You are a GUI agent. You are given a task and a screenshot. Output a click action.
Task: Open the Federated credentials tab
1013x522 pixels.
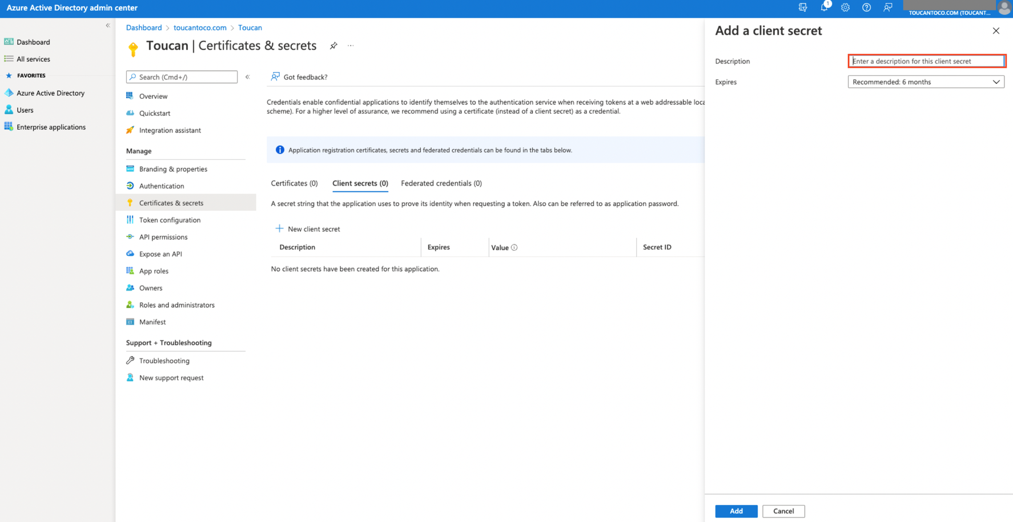pyautogui.click(x=441, y=183)
